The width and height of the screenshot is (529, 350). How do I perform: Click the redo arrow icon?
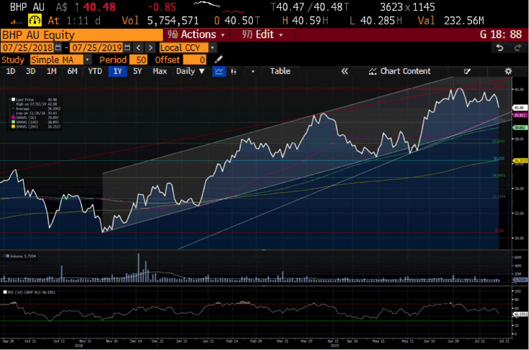click(x=516, y=48)
